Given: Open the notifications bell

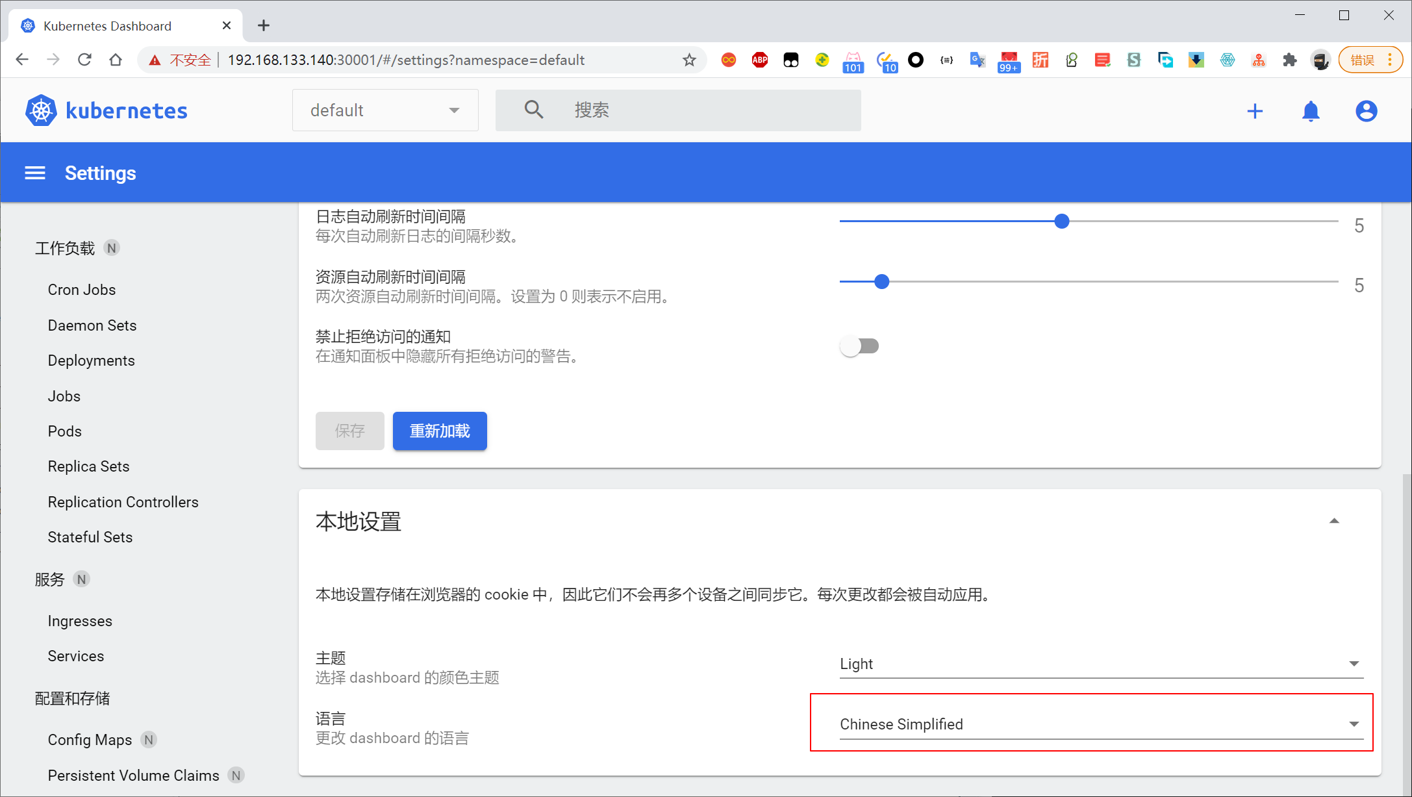Looking at the screenshot, I should (1311, 111).
